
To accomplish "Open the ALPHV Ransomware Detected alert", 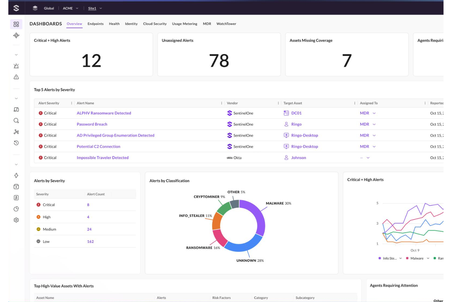I will coord(104,113).
